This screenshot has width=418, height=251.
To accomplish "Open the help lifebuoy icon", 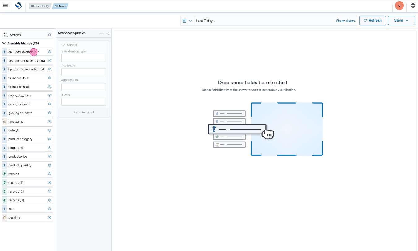I will pyautogui.click(x=413, y=5).
